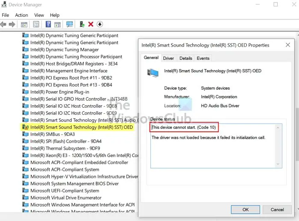Click "The driver was not loaded" status message
The width and height of the screenshot is (299, 221).
point(208,138)
